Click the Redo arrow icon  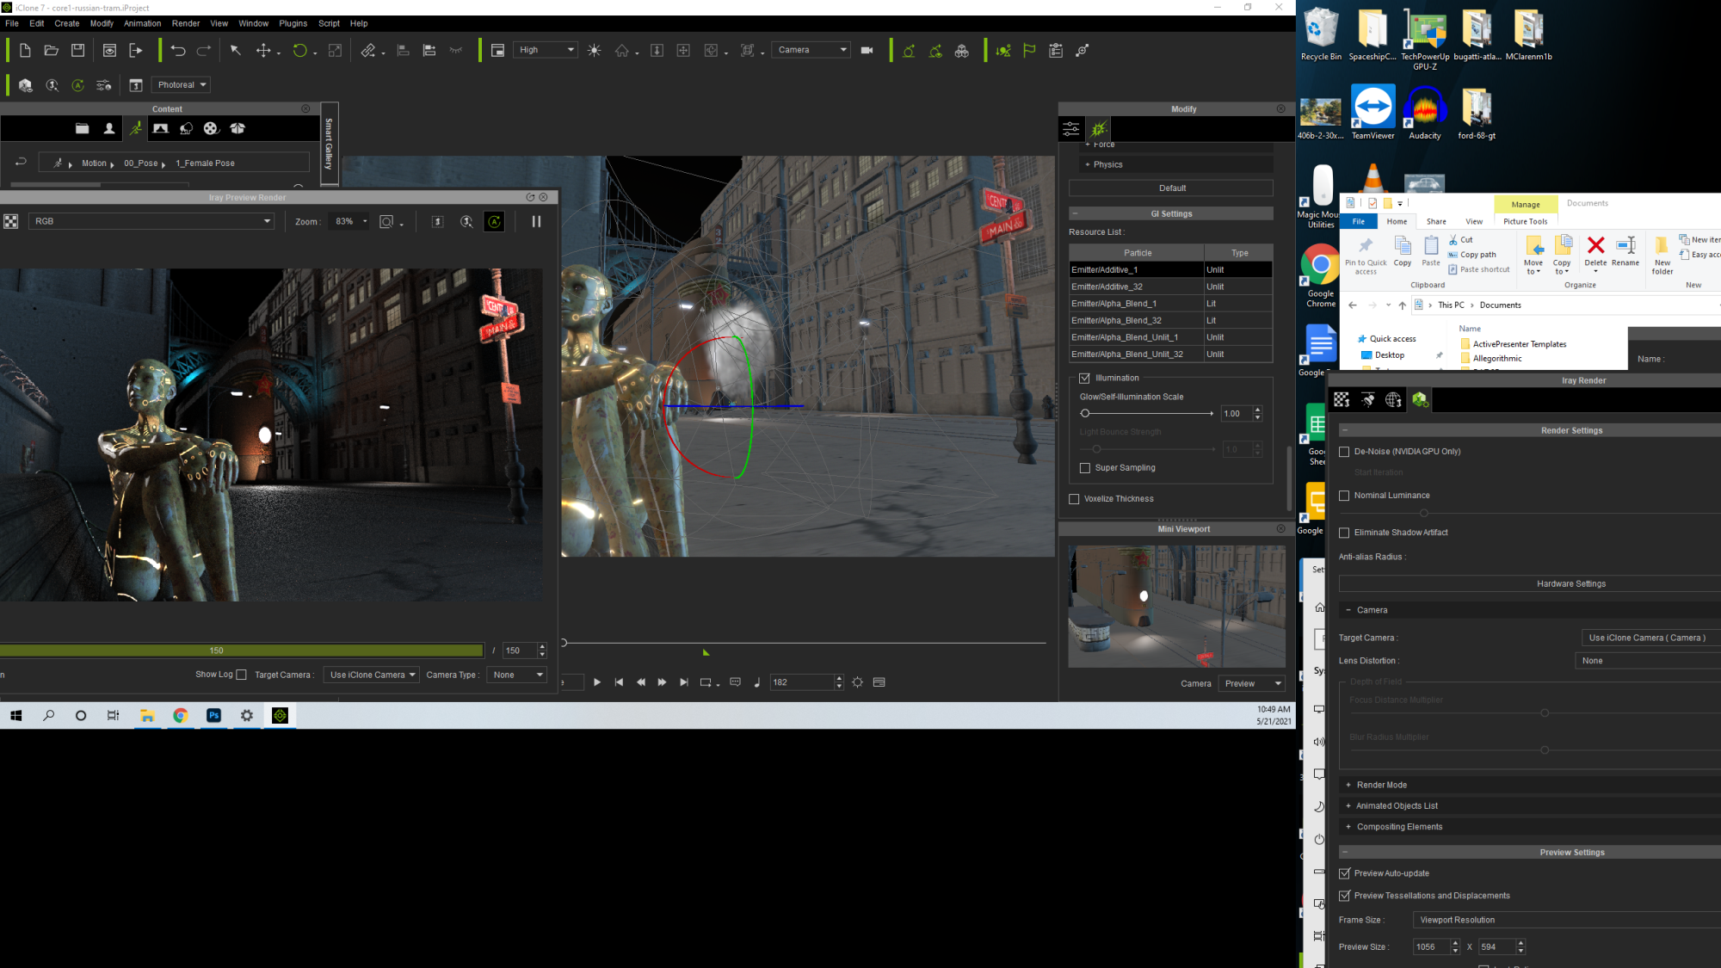pos(204,51)
